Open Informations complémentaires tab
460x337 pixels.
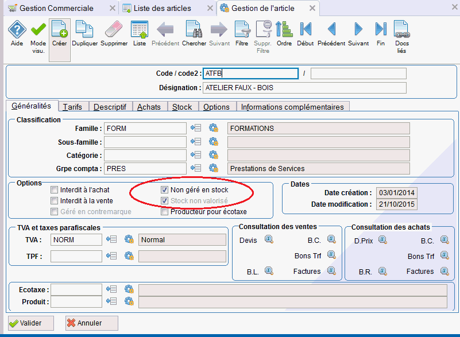pyautogui.click(x=292, y=107)
